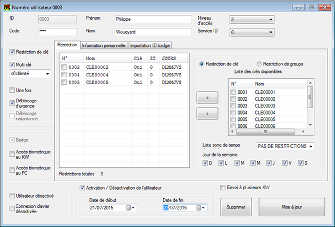Check Connexion clavier désactivée option
Viewport: 335px width, 227px height.
(x=12, y=208)
